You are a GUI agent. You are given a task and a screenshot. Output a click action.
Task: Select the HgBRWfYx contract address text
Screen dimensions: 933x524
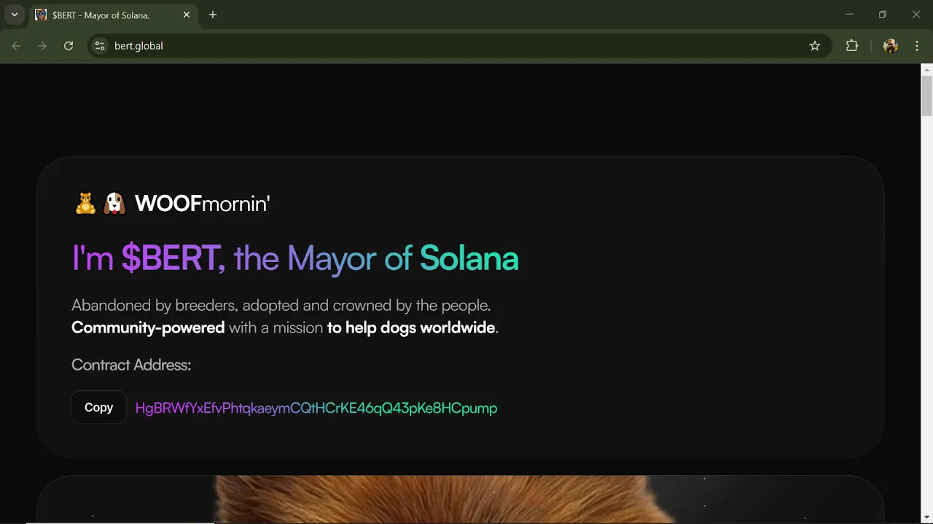pos(316,408)
